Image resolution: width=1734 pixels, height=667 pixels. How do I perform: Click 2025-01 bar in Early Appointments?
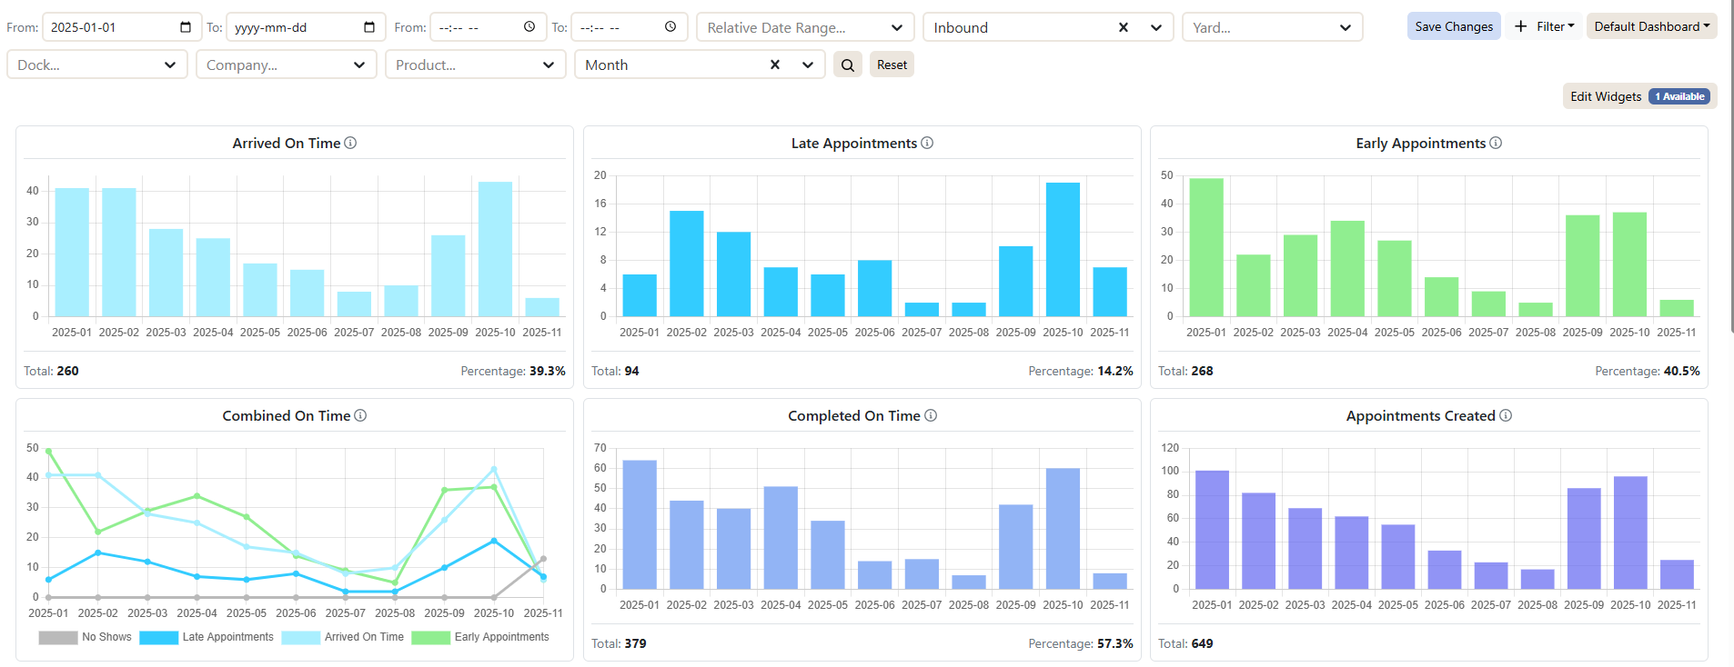click(x=1206, y=247)
